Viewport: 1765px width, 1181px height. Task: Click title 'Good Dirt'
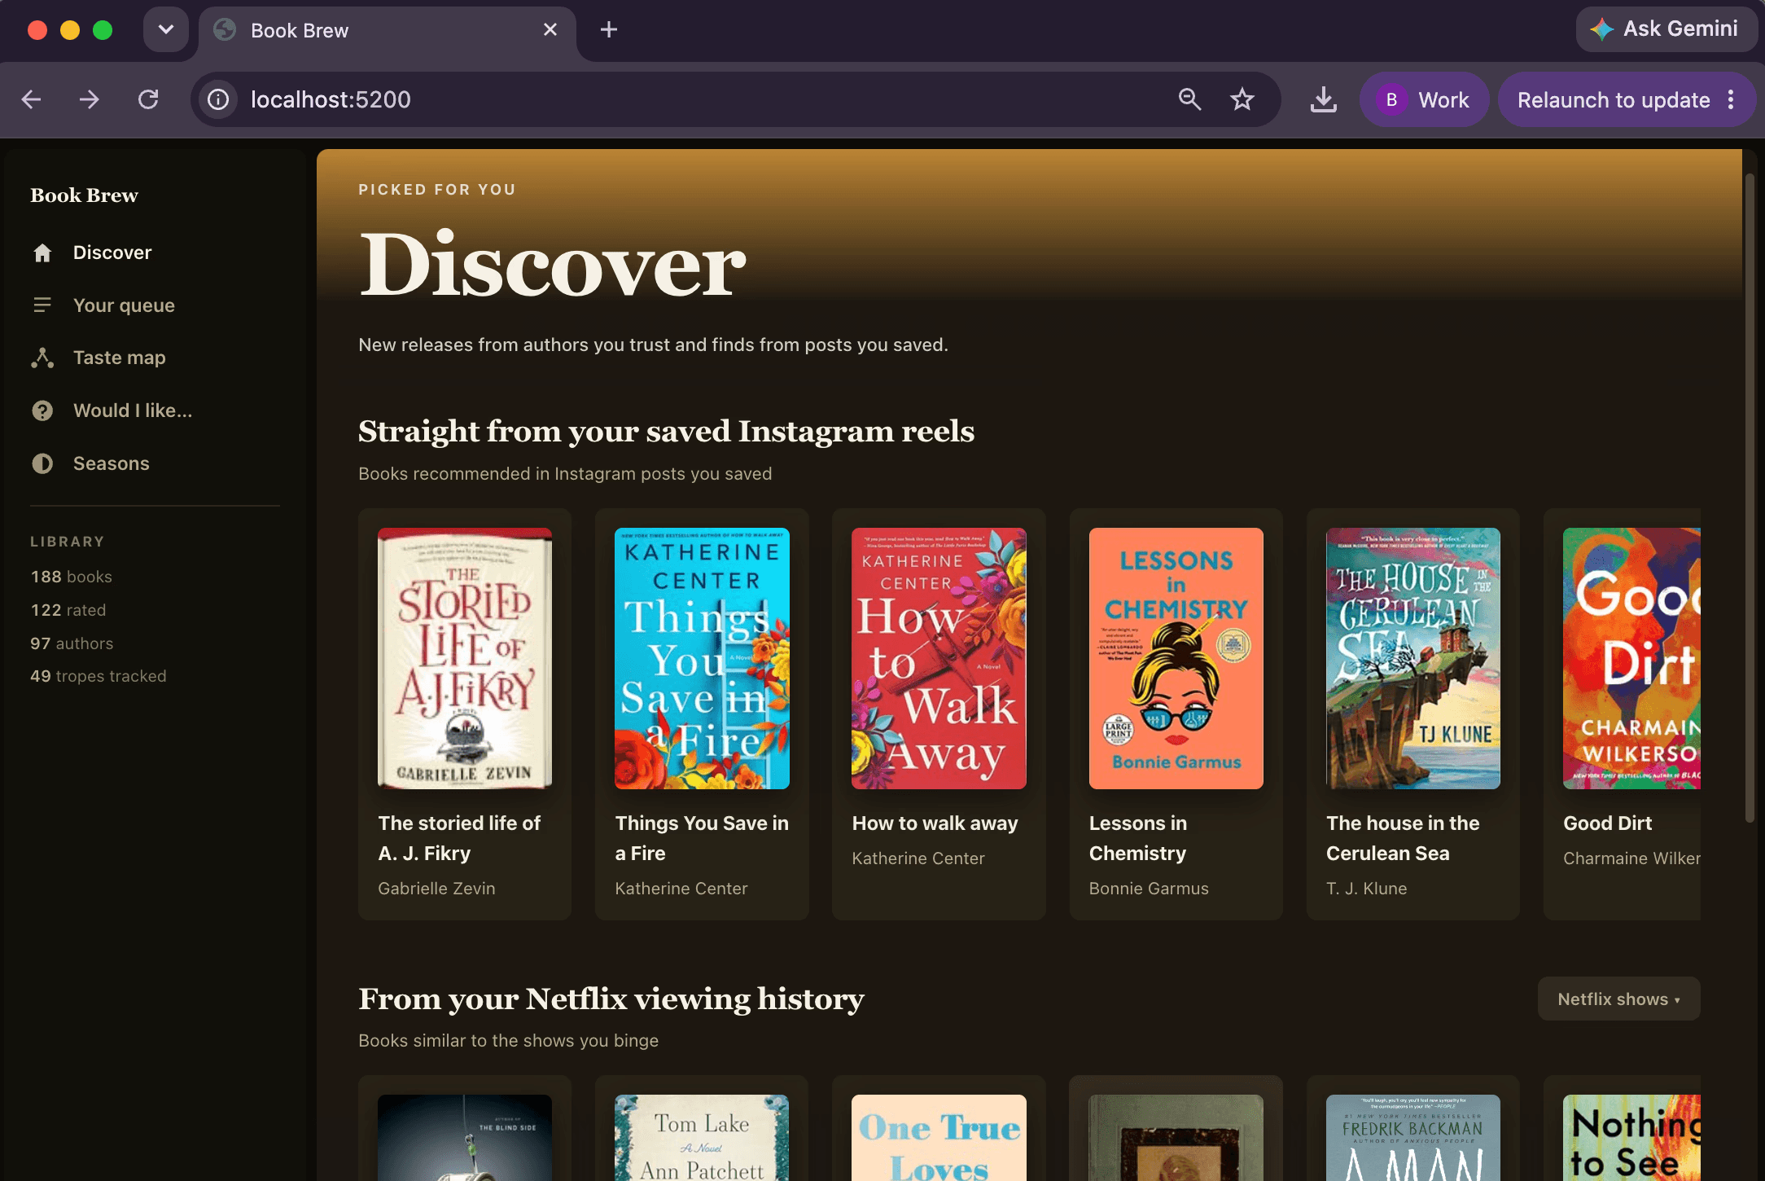click(1608, 823)
